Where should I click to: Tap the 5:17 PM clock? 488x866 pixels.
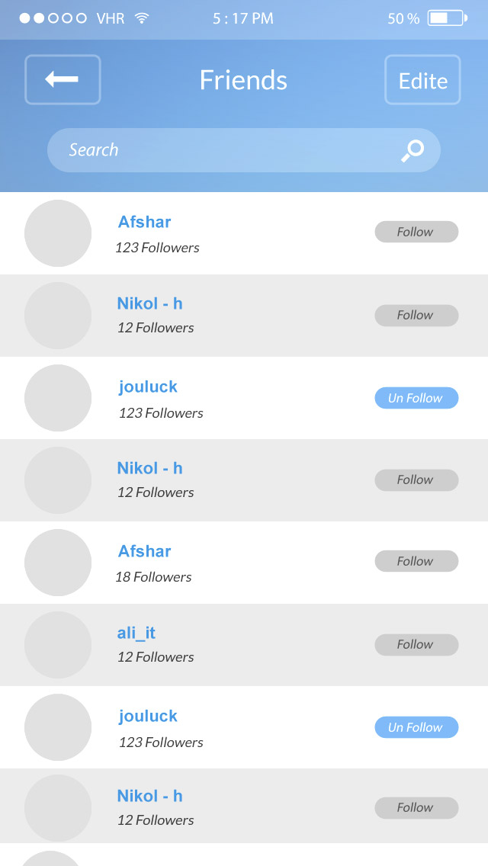(x=243, y=18)
